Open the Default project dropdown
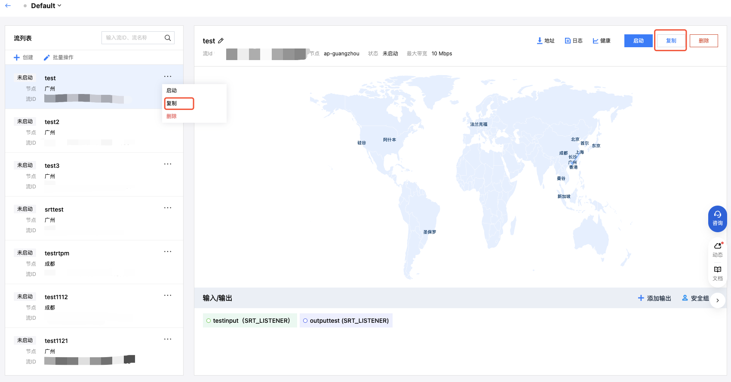Viewport: 731px width, 382px height. [x=46, y=6]
